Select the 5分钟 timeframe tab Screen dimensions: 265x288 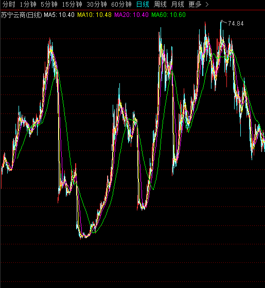pos(49,5)
